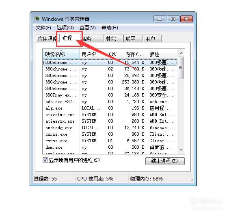Maximize the Task Manager window
Screen dimensions: 231x220
173,19
